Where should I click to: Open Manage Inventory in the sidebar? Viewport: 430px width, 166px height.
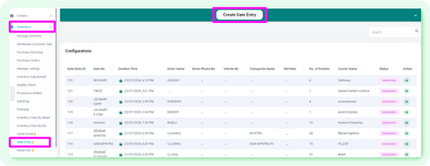coord(29,36)
